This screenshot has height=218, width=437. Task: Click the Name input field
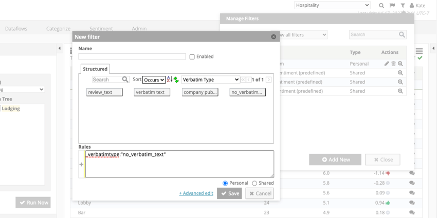(x=132, y=56)
